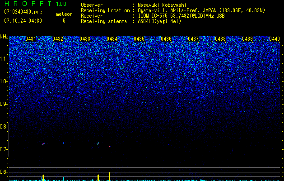Click the meteor echo just after 0431
Screen dimensions: 284x181
click(x=43, y=144)
